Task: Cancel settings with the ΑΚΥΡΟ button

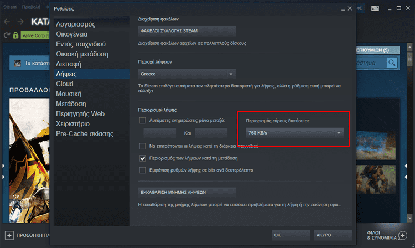Action: pos(333,235)
